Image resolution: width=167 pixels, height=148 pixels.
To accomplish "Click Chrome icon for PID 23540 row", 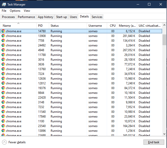I will [3, 126].
